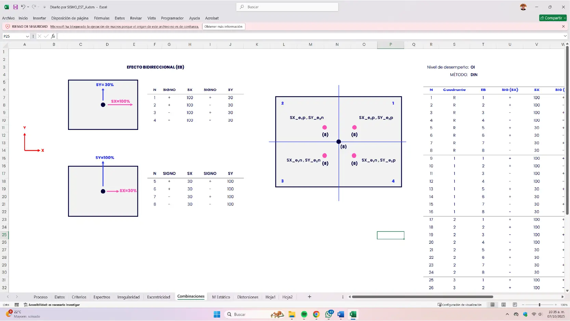Viewport: 570px width, 321px height.
Task: Open the undo history dropdown arrow
Action: click(x=28, y=7)
